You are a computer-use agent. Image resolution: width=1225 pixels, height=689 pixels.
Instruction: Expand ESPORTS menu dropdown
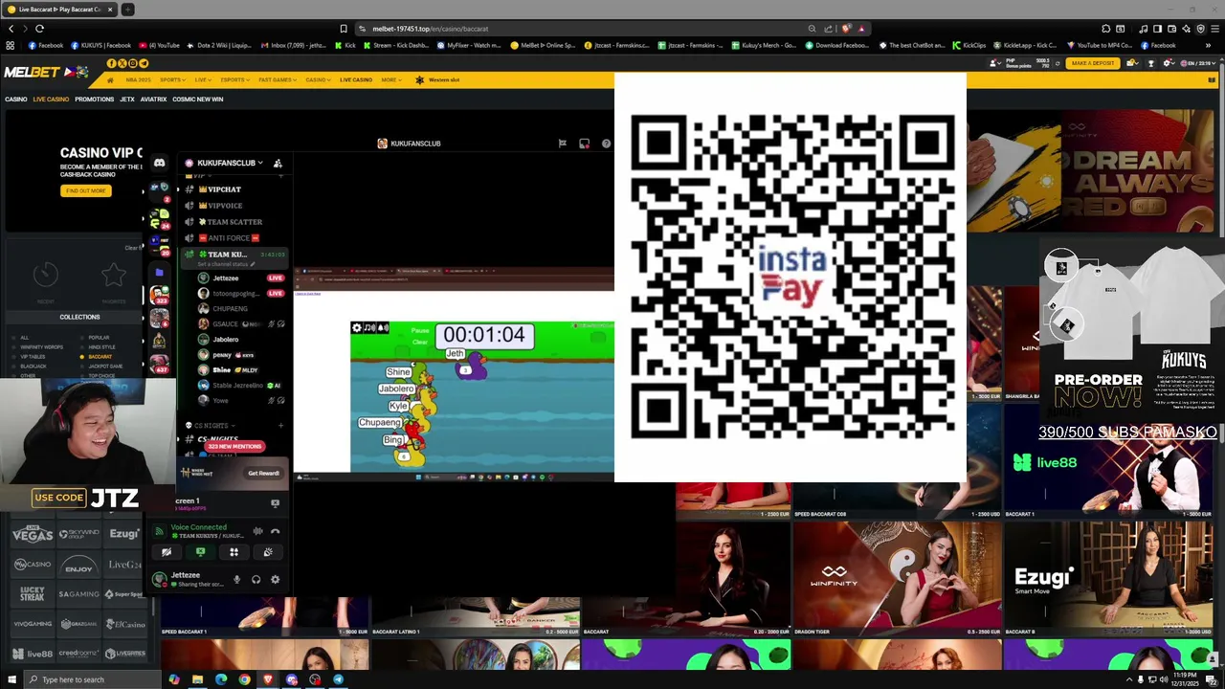(234, 80)
